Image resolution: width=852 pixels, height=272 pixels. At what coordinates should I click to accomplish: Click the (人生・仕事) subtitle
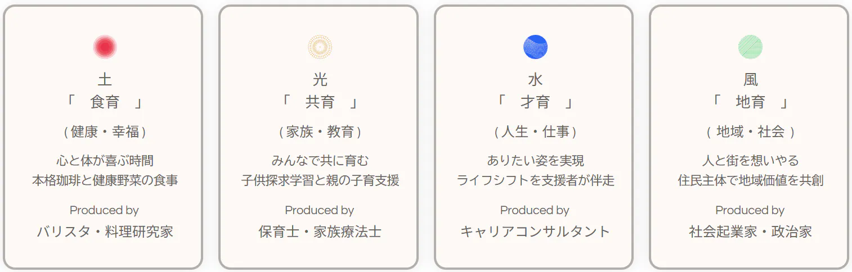(535, 132)
